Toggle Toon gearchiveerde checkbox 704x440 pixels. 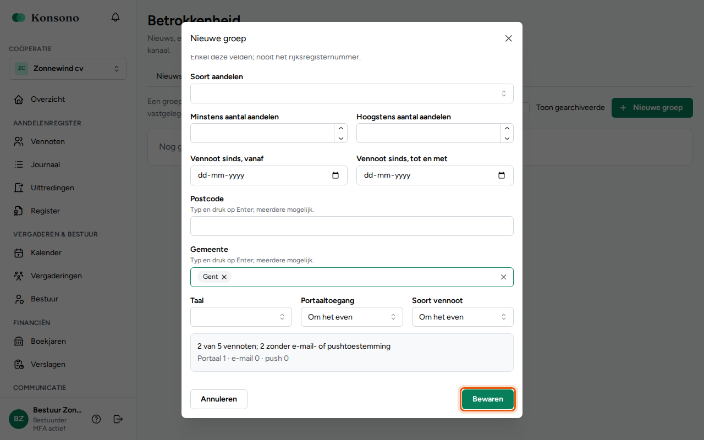(x=525, y=108)
